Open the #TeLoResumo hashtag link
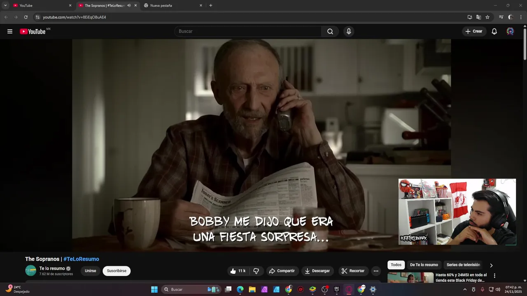This screenshot has height=296, width=527. click(x=81, y=259)
